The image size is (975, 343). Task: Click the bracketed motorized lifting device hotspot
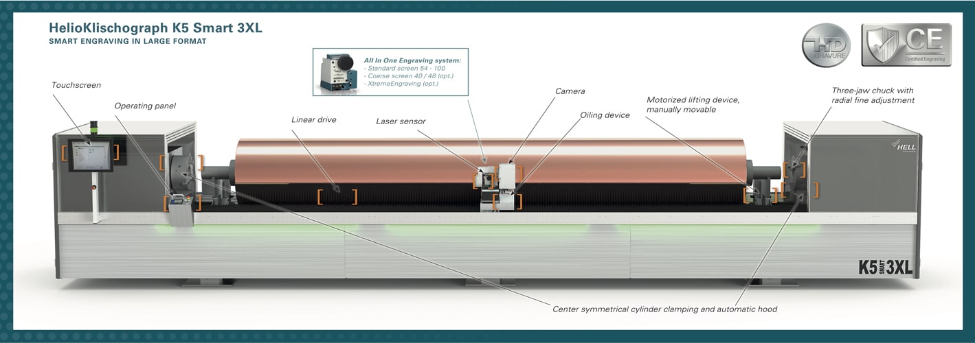point(760,196)
